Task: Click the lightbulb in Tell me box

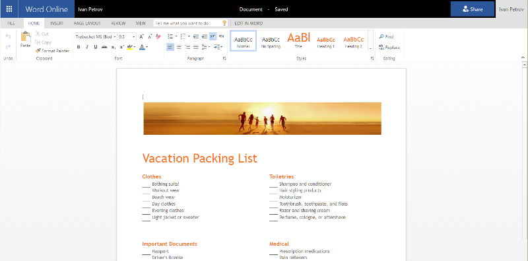Action: coord(224,23)
